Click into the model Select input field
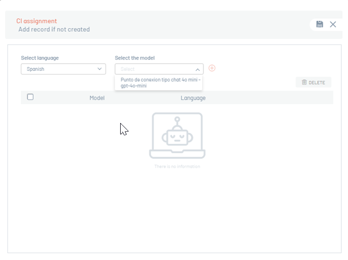Image resolution: width=348 pixels, height=260 pixels. [x=153, y=69]
